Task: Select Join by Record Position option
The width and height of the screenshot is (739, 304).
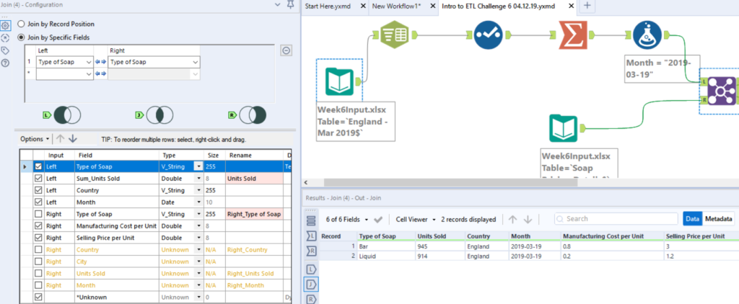Action: (x=21, y=24)
